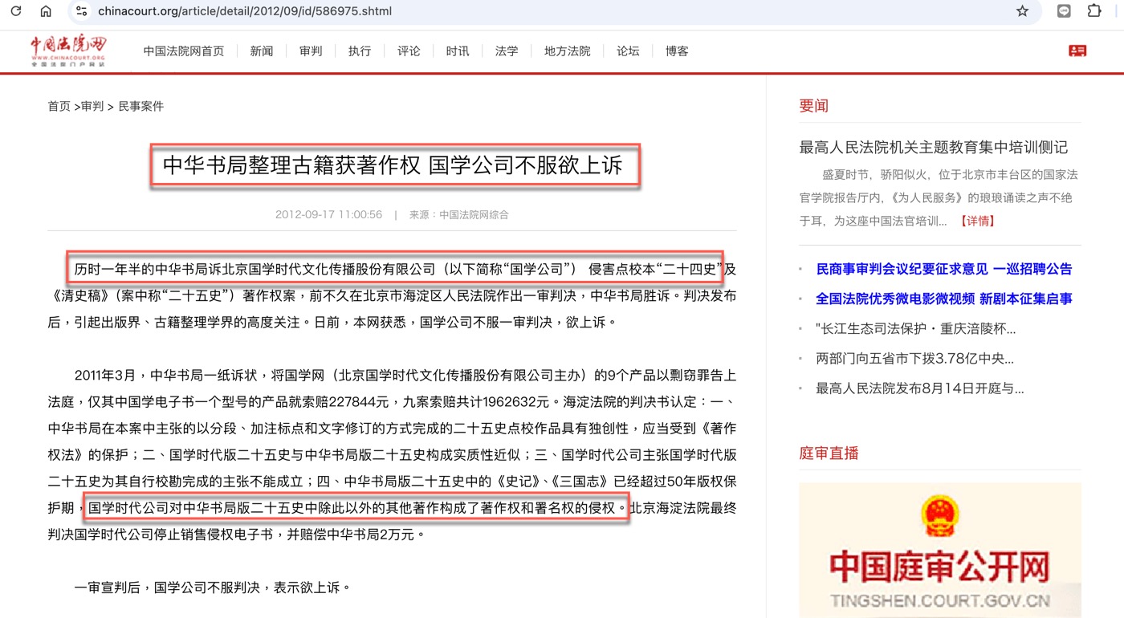Open the 长江生态司法保护·重庆涪陵杯 link

coord(916,328)
